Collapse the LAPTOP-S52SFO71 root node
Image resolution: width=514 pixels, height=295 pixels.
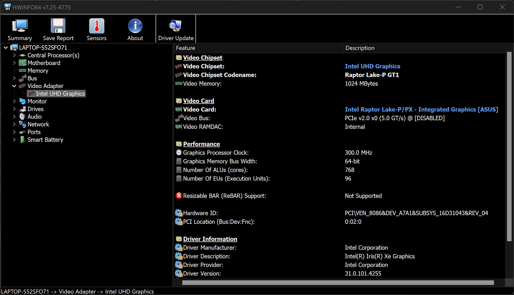[6, 48]
